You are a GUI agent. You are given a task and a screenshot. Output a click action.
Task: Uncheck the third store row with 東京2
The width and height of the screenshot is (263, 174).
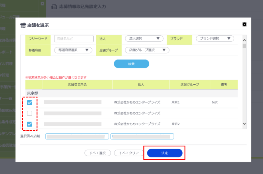[30, 124]
